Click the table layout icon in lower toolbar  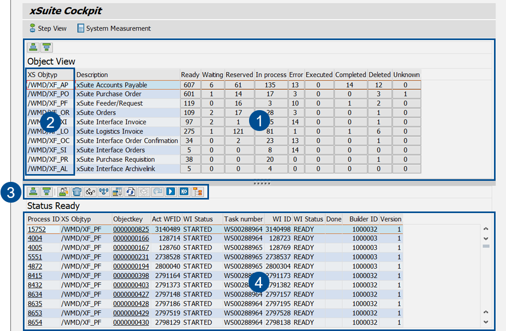click(117, 192)
